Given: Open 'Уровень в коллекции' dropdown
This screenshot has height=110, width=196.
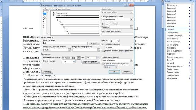Looking at the screenshot, I should (131, 27).
